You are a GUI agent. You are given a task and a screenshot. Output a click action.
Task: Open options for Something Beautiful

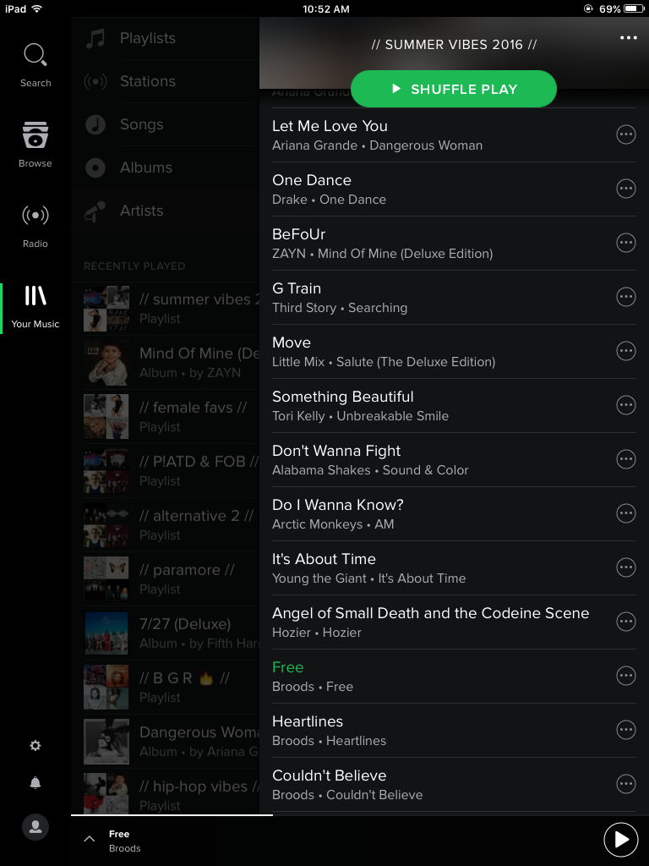[626, 405]
